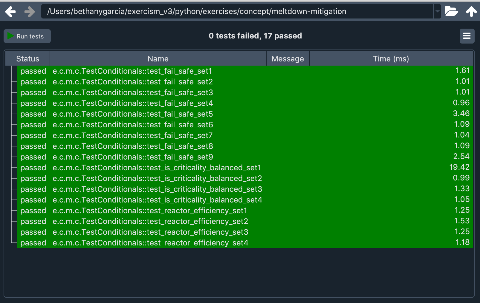The width and height of the screenshot is (480, 303).
Task: Click the Run tests button
Action: (27, 36)
